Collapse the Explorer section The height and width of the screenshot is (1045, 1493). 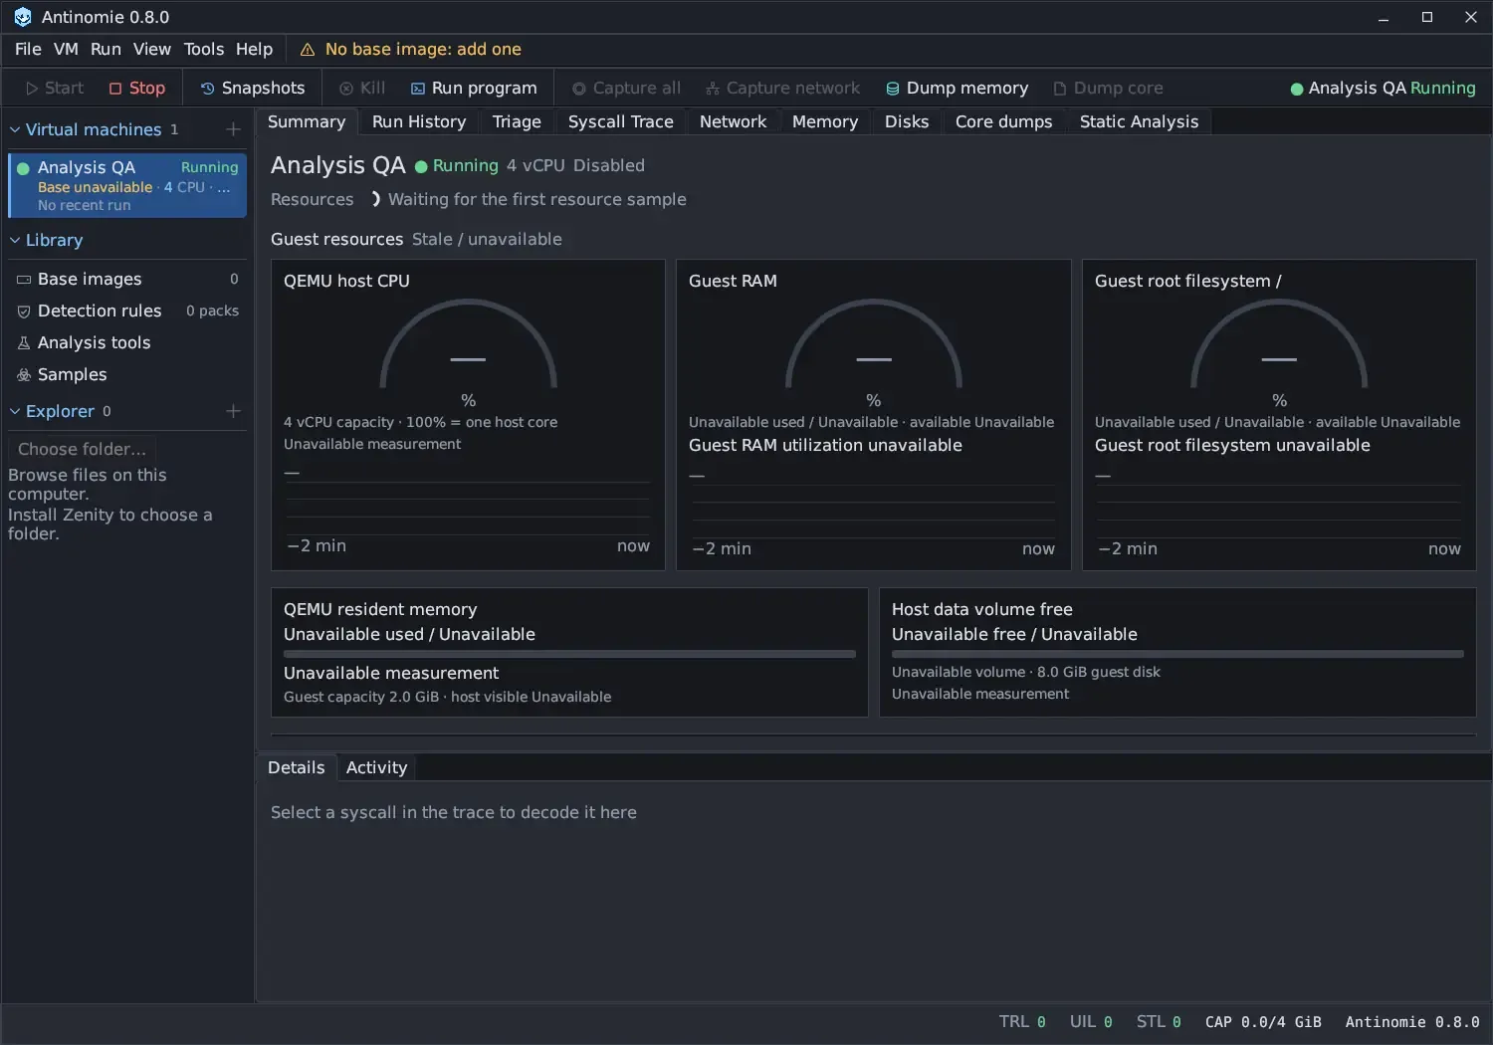15,411
